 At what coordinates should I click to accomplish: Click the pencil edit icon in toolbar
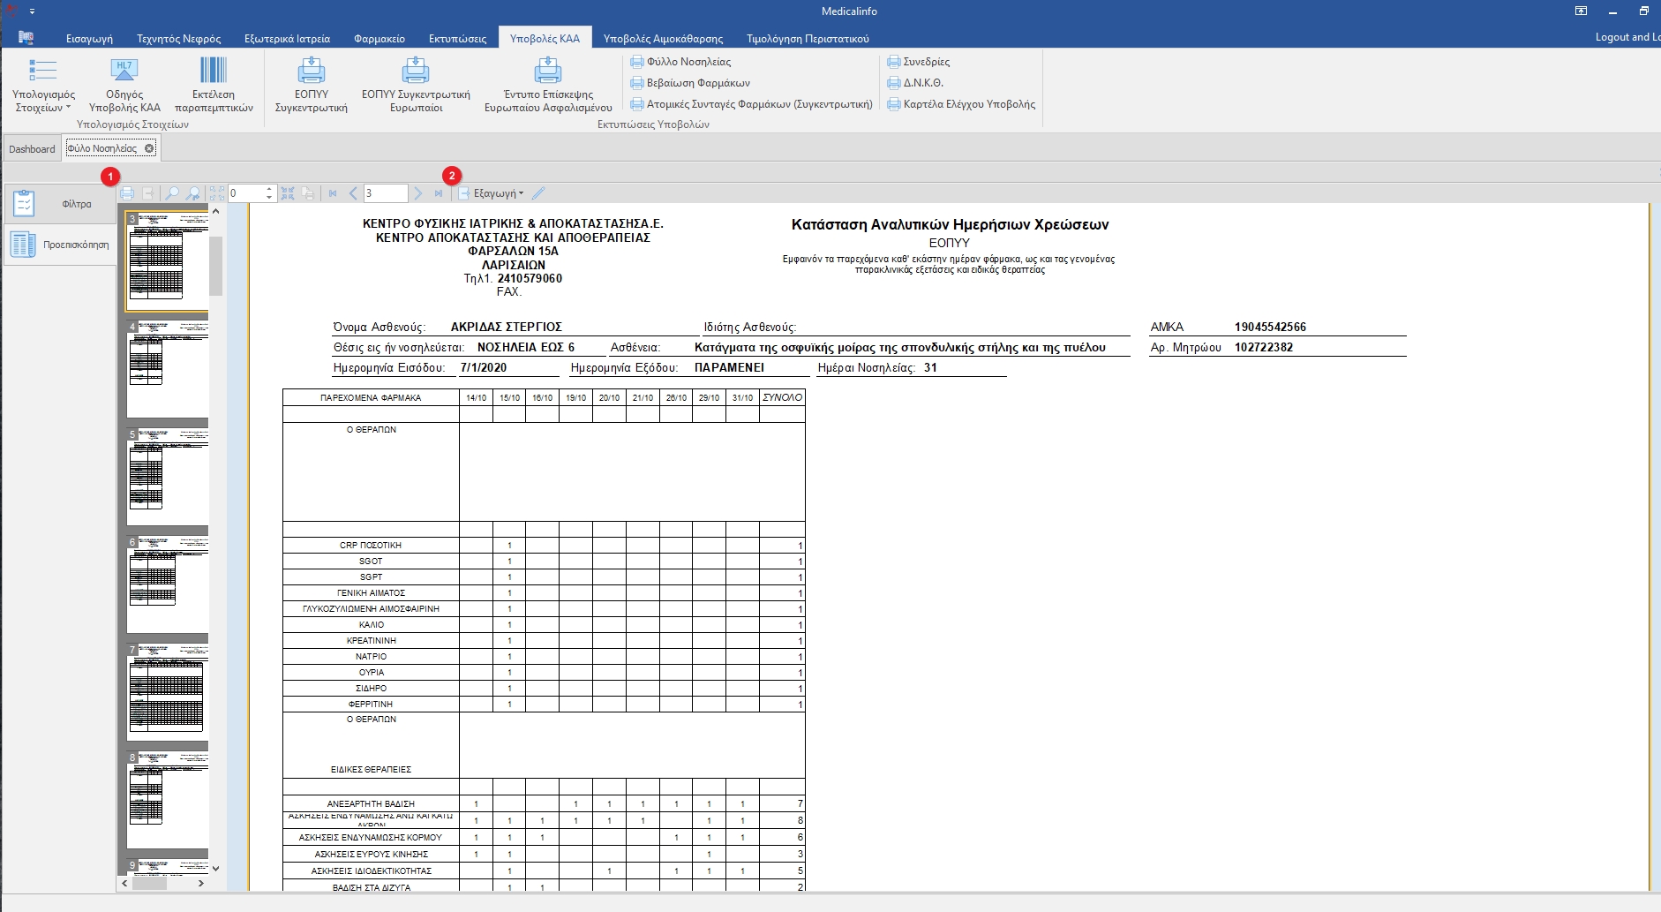(538, 193)
